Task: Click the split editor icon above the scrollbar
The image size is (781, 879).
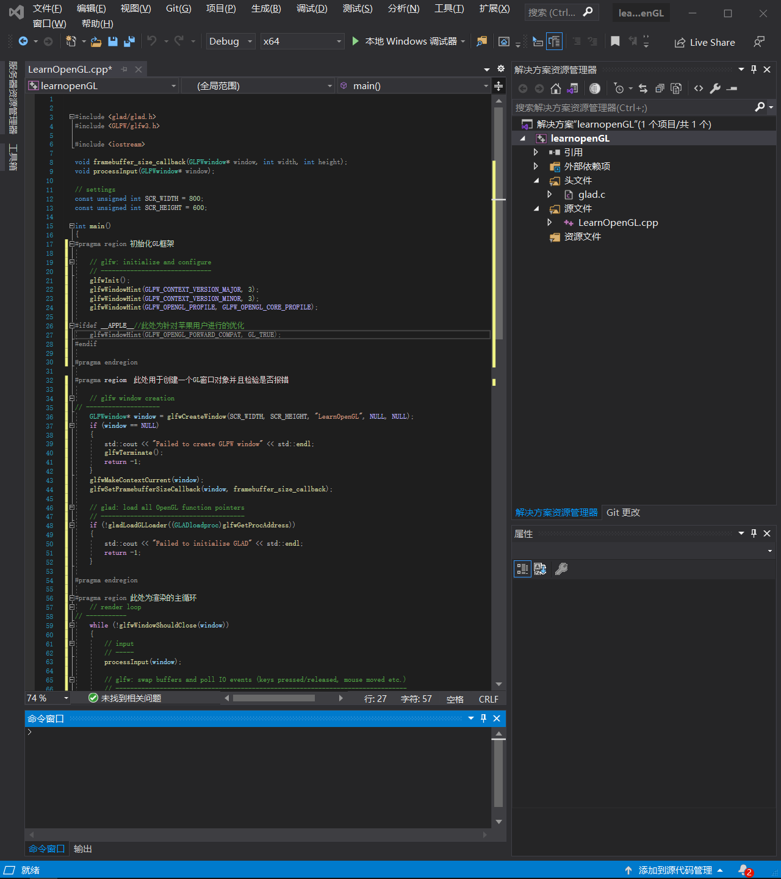Action: pyautogui.click(x=498, y=86)
